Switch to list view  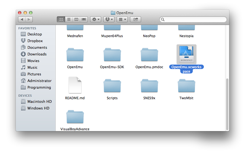coord(69,19)
